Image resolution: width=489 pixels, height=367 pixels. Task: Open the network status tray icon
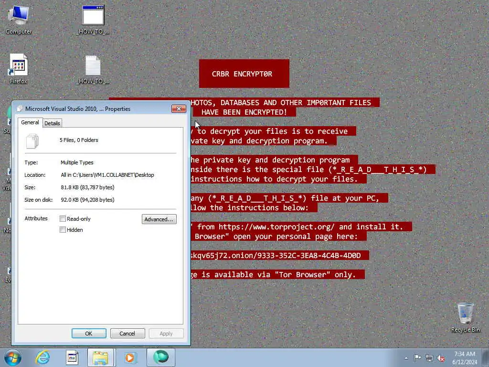tap(429, 358)
